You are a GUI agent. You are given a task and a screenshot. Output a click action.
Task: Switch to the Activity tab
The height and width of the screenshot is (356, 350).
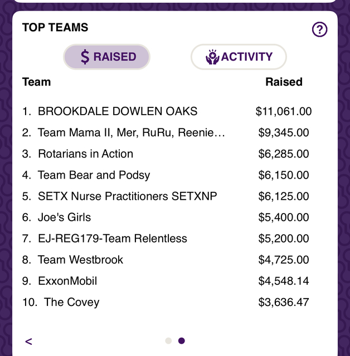(x=239, y=57)
